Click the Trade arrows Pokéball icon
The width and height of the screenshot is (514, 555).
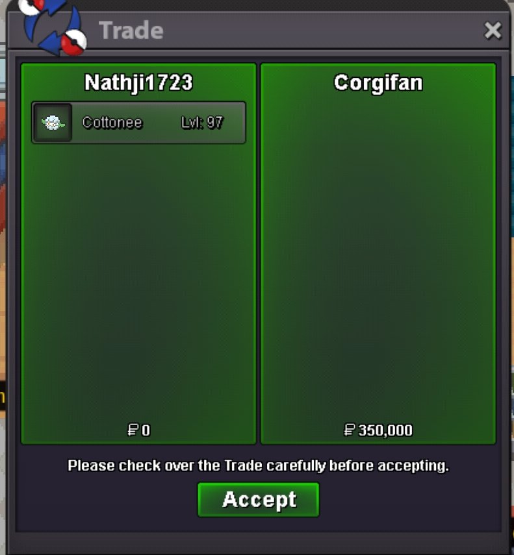click(x=53, y=27)
